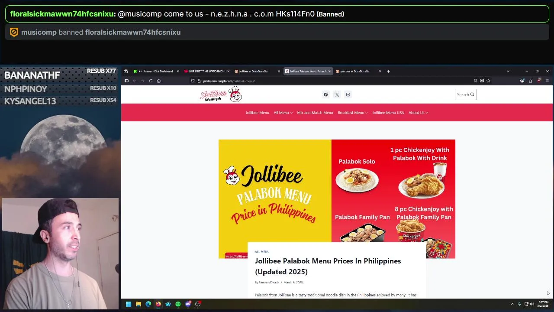Image resolution: width=554 pixels, height=312 pixels.
Task: Open the Instagram social icon
Action: pyautogui.click(x=348, y=94)
